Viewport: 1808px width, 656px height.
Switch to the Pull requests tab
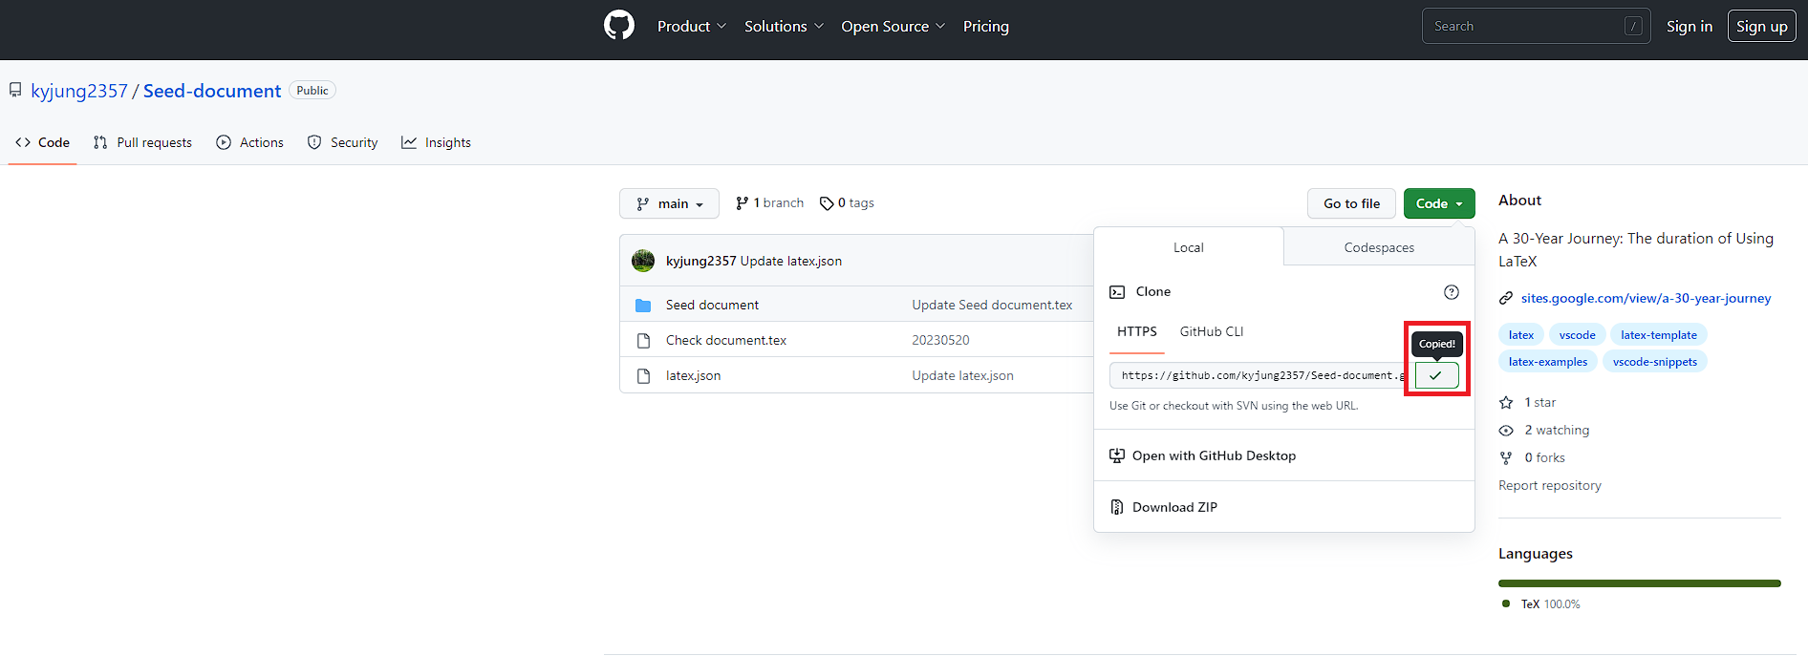coord(142,142)
